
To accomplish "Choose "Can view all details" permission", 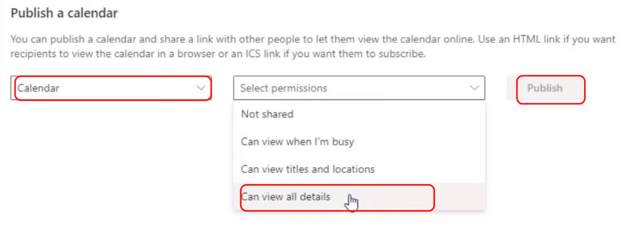I will (x=359, y=197).
